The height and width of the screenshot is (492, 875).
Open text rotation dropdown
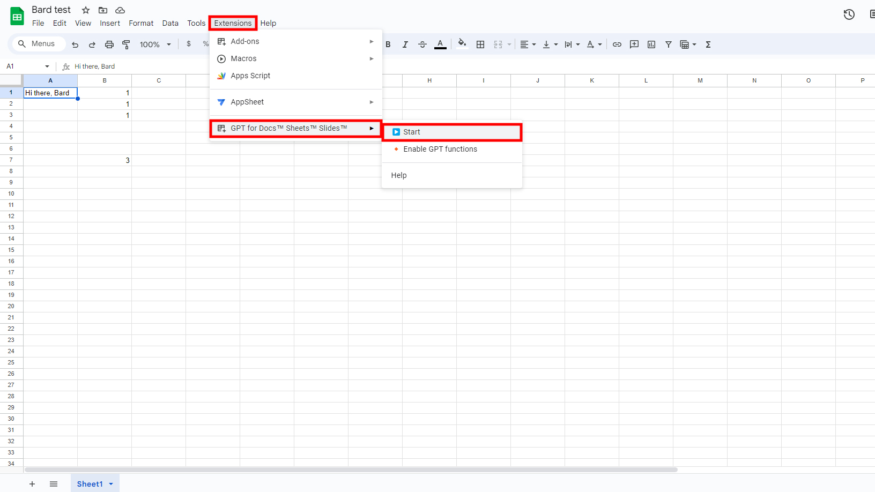(x=594, y=44)
